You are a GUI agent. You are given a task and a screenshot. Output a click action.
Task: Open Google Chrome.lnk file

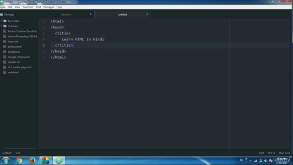(19, 57)
